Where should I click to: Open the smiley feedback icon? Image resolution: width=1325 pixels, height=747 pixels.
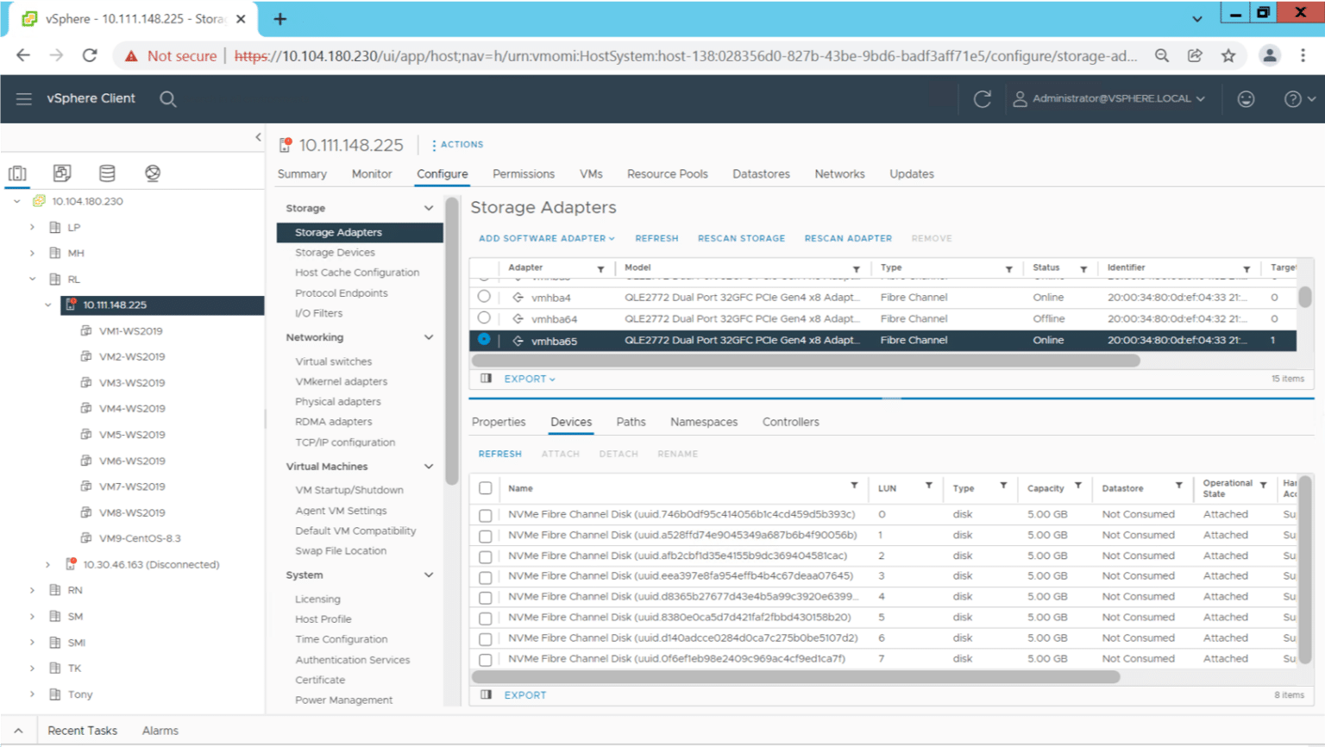pyautogui.click(x=1246, y=99)
